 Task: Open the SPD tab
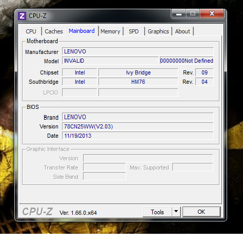134,31
